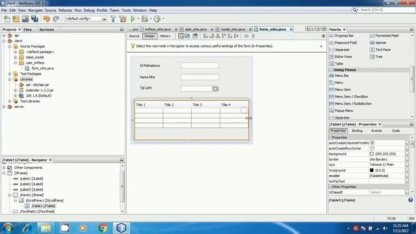The height and width of the screenshot is (234, 416).
Task: Open the Events properties tab
Action: pyautogui.click(x=376, y=131)
